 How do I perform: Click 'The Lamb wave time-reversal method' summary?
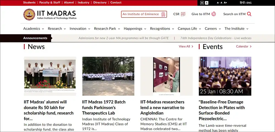[222, 128]
